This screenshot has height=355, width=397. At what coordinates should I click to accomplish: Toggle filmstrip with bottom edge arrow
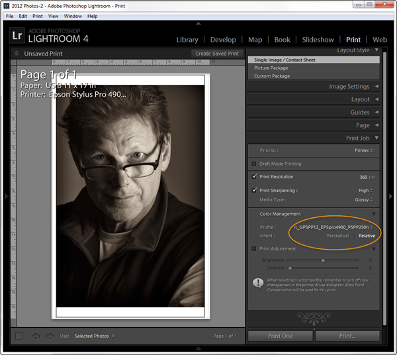[198, 348]
